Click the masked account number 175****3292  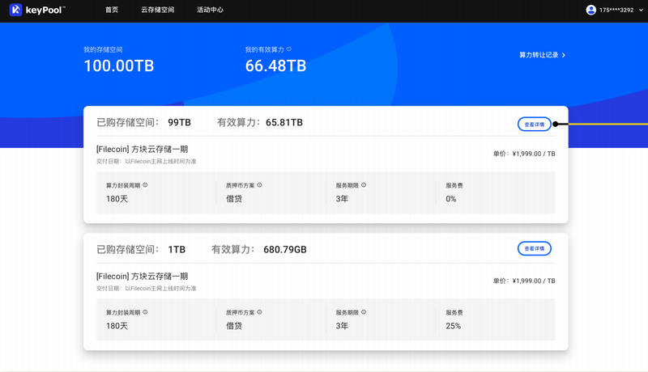(616, 10)
